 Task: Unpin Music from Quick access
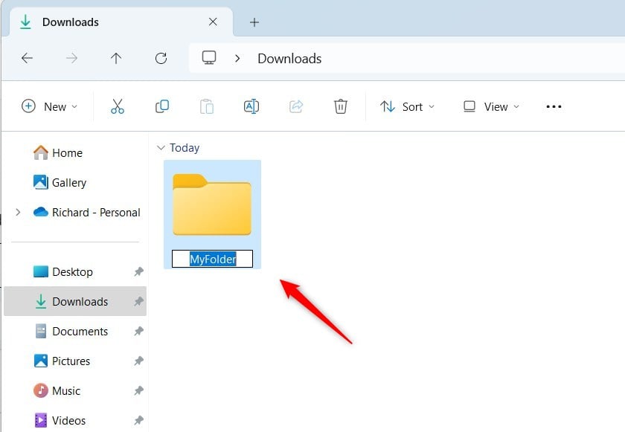point(138,390)
